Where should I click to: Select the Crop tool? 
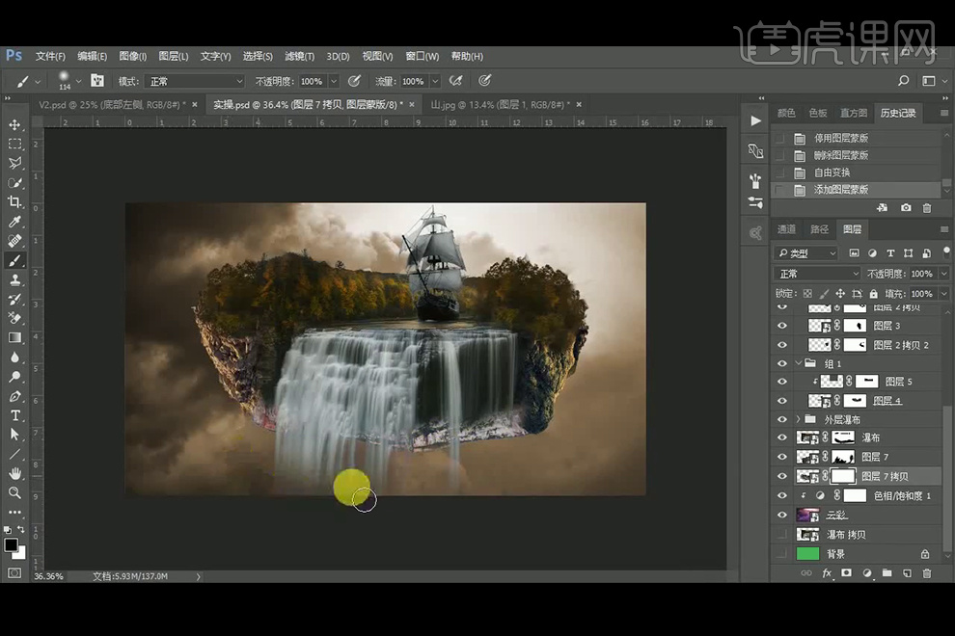(x=14, y=201)
